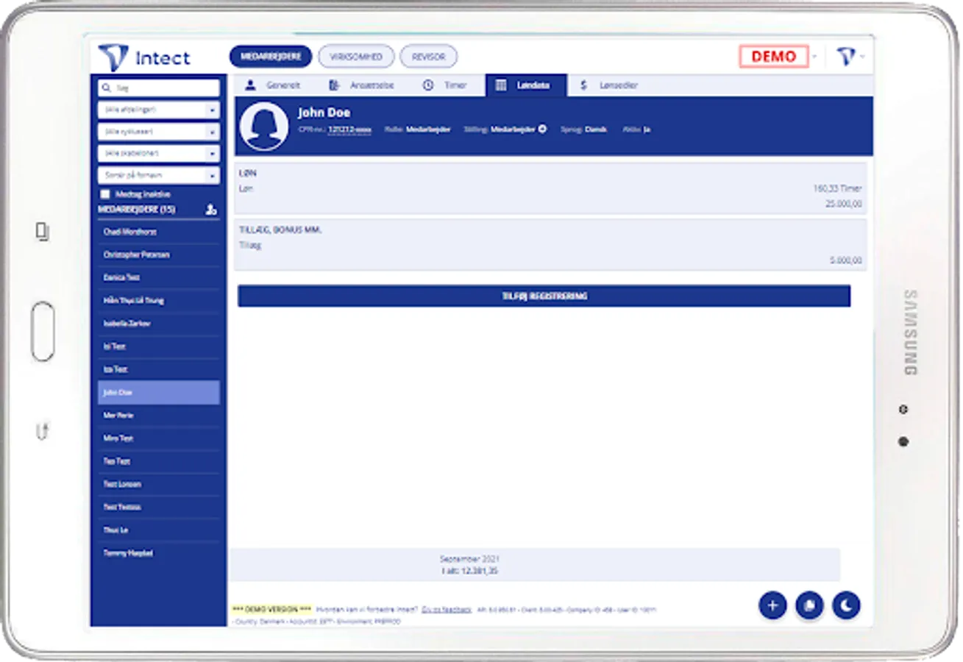Click the document icon on the Ansættelse tab
Screen dimensions: 963x662
[x=334, y=85]
